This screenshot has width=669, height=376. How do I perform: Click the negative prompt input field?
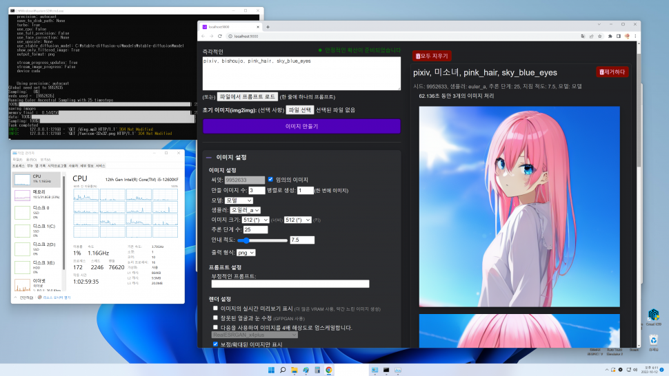290,284
